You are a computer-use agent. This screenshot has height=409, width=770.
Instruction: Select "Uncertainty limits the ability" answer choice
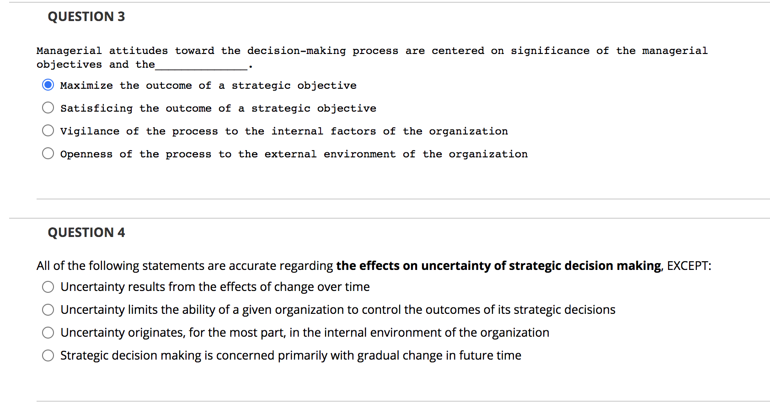48,310
